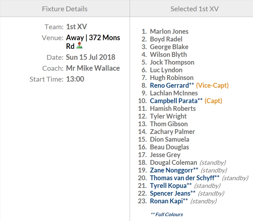Open the Tyrell Kopua player link

[x=168, y=186]
